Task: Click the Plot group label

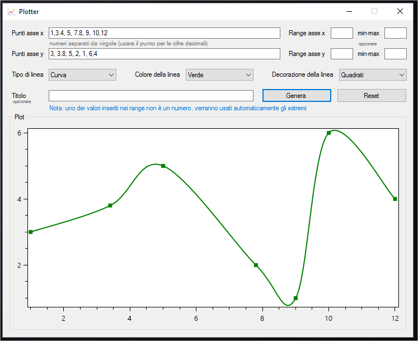Action: click(19, 117)
